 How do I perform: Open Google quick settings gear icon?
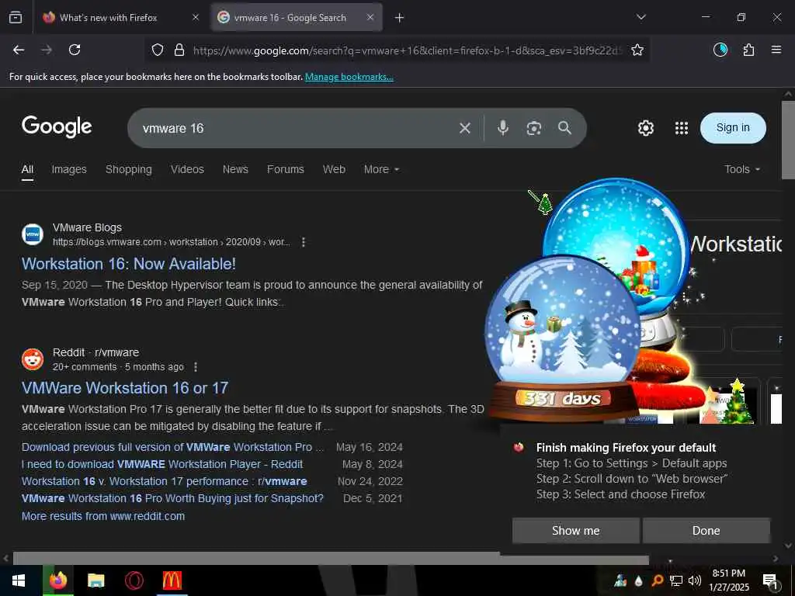pyautogui.click(x=645, y=128)
